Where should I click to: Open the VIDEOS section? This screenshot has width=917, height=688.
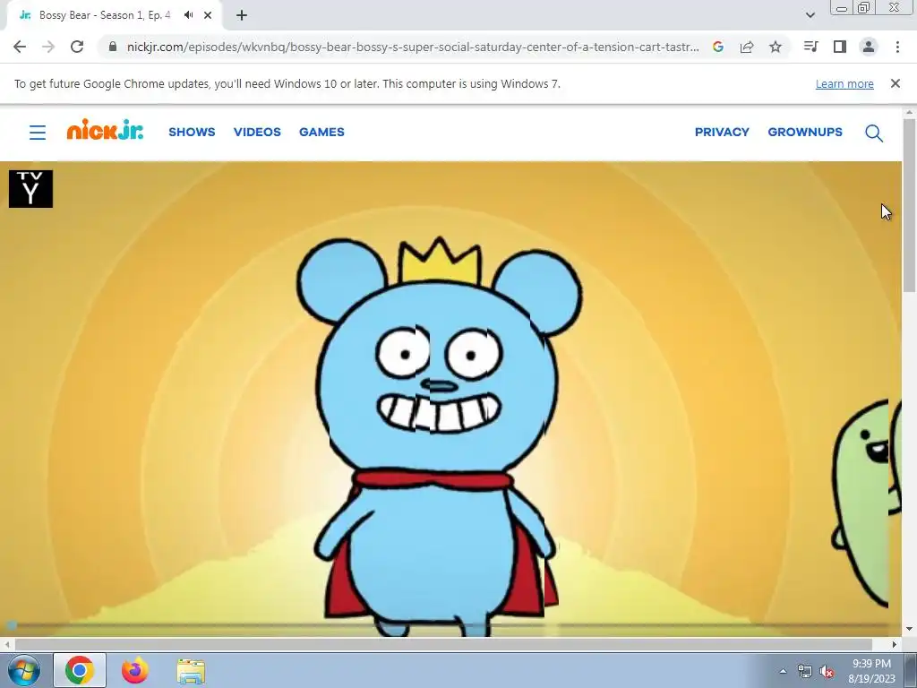pyautogui.click(x=257, y=133)
